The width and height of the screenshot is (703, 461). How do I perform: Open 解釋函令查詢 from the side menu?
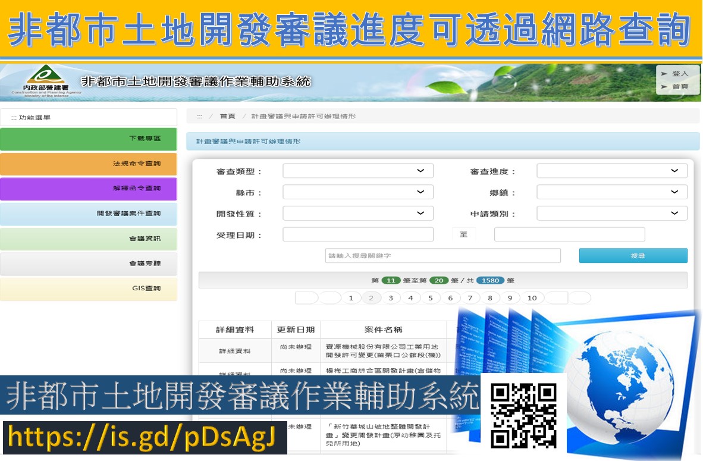coord(89,189)
